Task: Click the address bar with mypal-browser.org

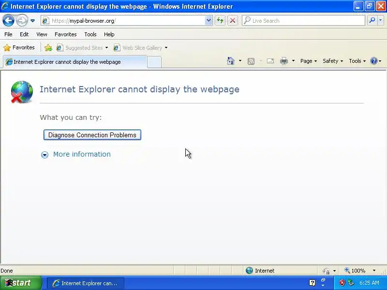Action: [x=123, y=21]
